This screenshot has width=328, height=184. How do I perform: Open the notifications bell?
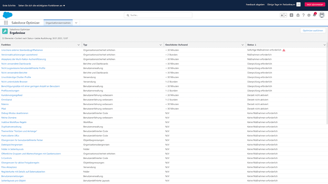314,15
